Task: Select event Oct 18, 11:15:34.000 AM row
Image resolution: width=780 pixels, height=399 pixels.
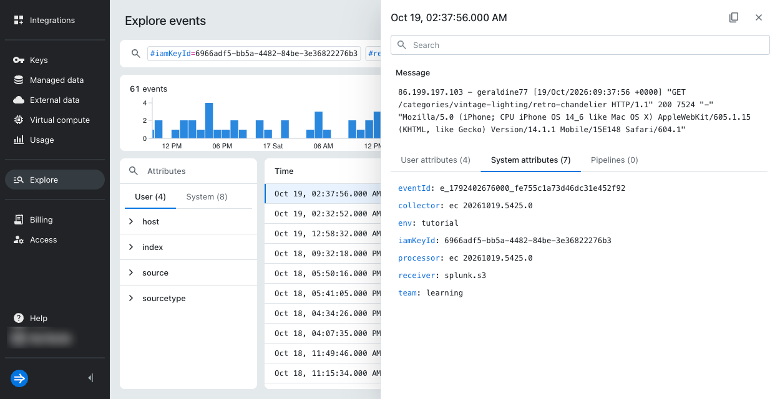Action: [323, 373]
